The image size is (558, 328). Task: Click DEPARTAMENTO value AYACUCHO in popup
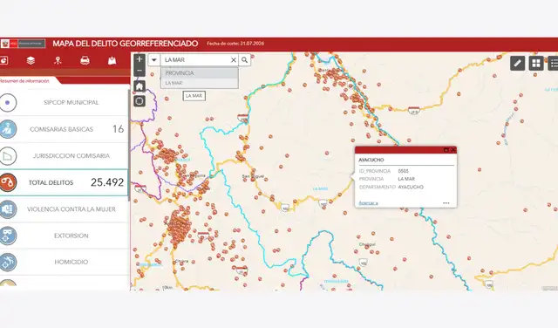[411, 187]
